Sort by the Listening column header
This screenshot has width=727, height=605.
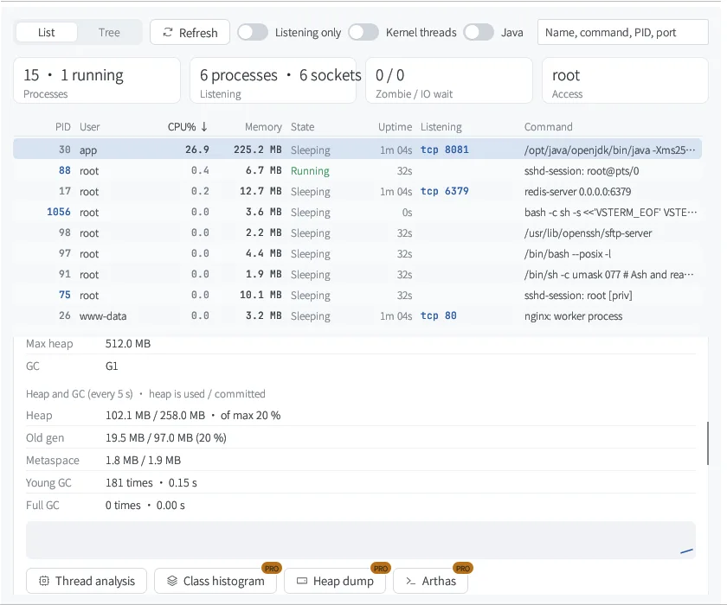441,127
